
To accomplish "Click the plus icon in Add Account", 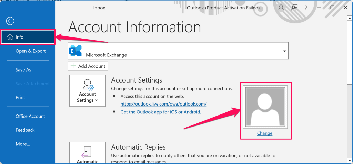I will click(73, 66).
